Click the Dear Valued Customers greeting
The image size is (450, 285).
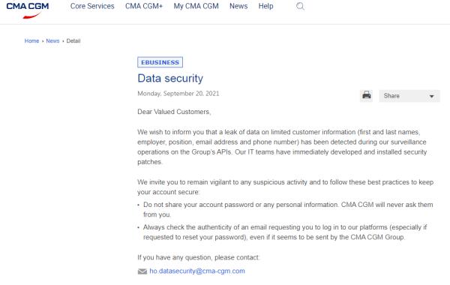[x=174, y=112]
